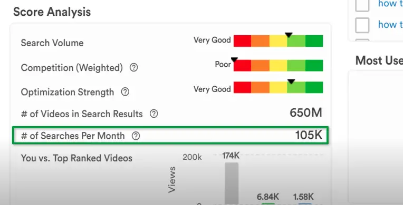Click yellow segment of Optimization Strength bar
Viewport: 403px width, 205px height.
pos(278,87)
